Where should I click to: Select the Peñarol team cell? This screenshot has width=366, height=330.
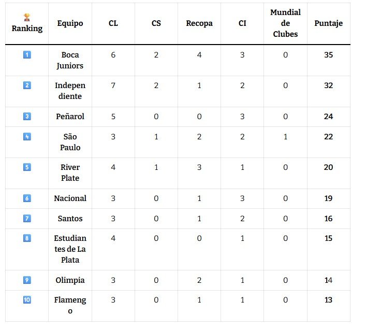pos(70,117)
